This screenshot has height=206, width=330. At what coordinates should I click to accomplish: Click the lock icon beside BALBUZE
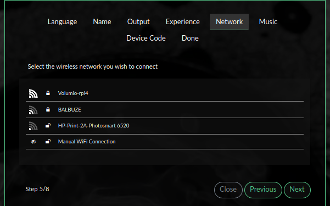click(x=48, y=109)
